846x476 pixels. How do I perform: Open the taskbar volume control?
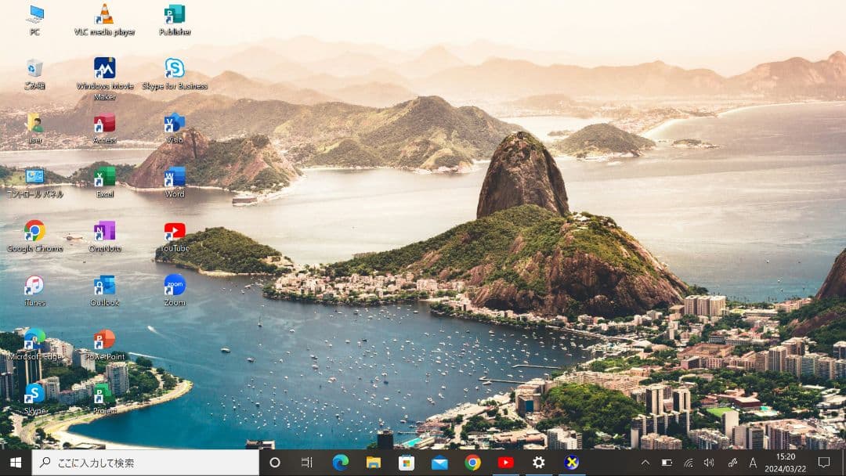pos(710,463)
